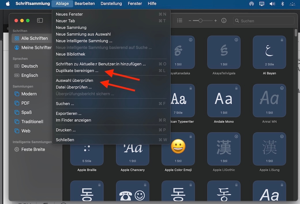The width and height of the screenshot is (300, 204).
Task: Select Neue Sammlung in the menu
Action: click(71, 27)
